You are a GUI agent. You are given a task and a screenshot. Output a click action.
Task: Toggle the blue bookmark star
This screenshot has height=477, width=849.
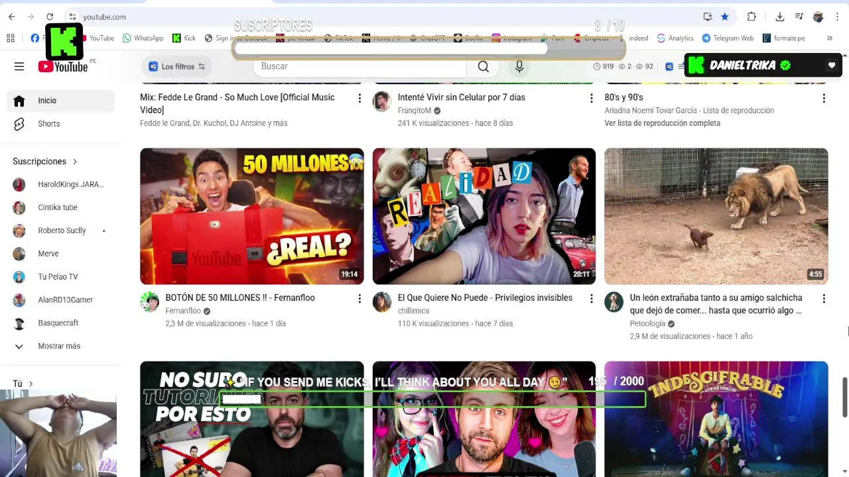[x=725, y=17]
